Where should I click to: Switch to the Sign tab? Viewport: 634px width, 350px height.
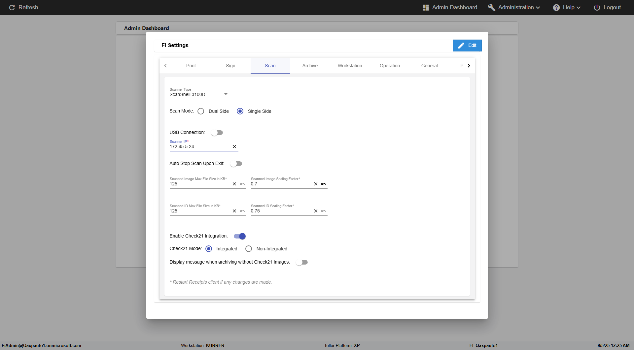tap(230, 66)
